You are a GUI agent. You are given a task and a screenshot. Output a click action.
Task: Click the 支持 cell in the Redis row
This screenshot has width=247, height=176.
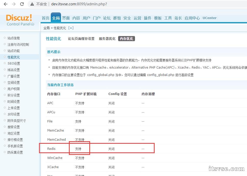[x=78, y=149]
